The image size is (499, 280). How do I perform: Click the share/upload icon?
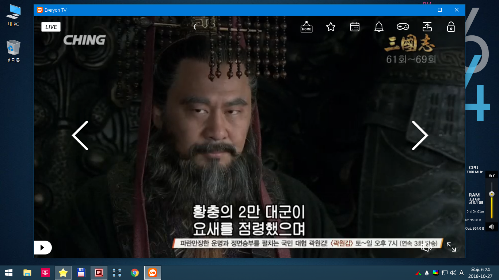click(x=427, y=27)
